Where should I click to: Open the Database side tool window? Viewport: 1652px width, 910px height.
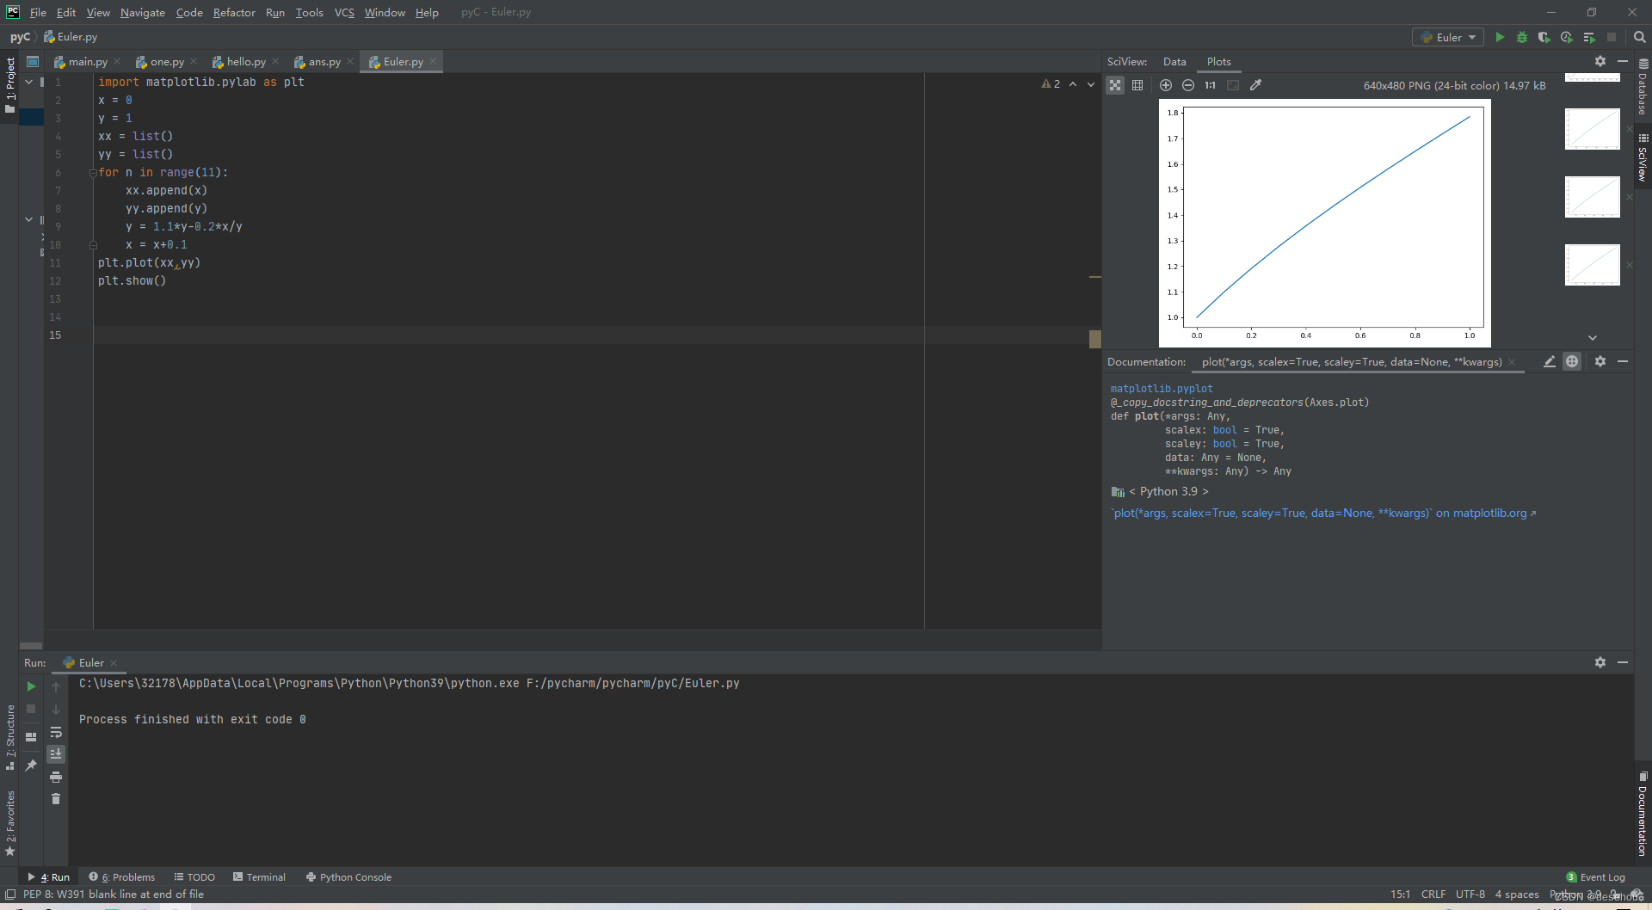tap(1643, 87)
